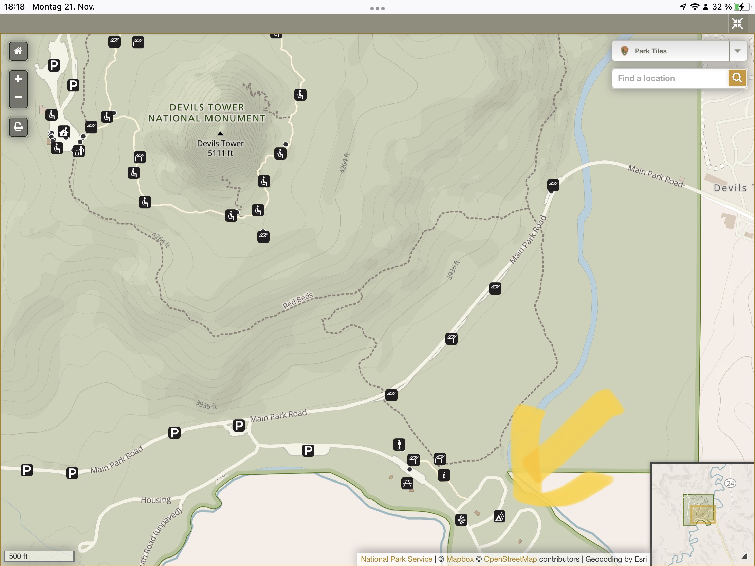Viewport: 755px width, 566px height.
Task: Open the Park Tiles base layer dropdown
Action: pyautogui.click(x=679, y=51)
